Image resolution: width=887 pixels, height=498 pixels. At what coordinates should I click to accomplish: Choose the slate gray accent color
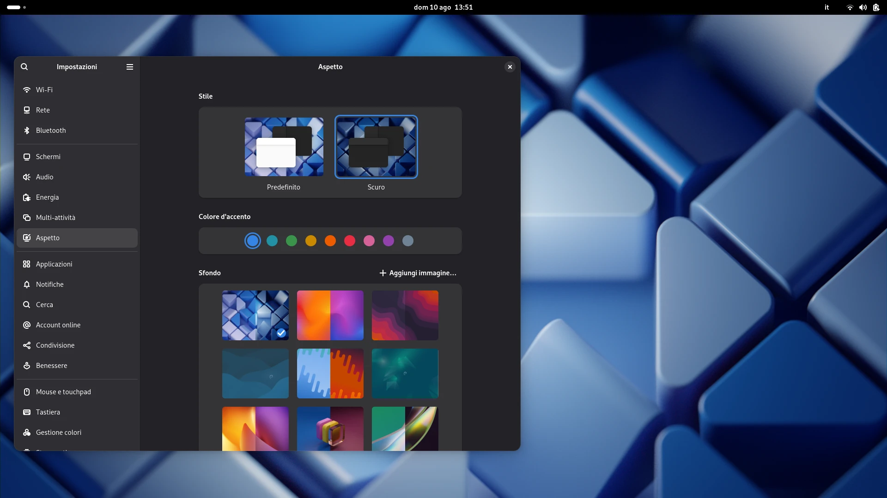pyautogui.click(x=408, y=241)
